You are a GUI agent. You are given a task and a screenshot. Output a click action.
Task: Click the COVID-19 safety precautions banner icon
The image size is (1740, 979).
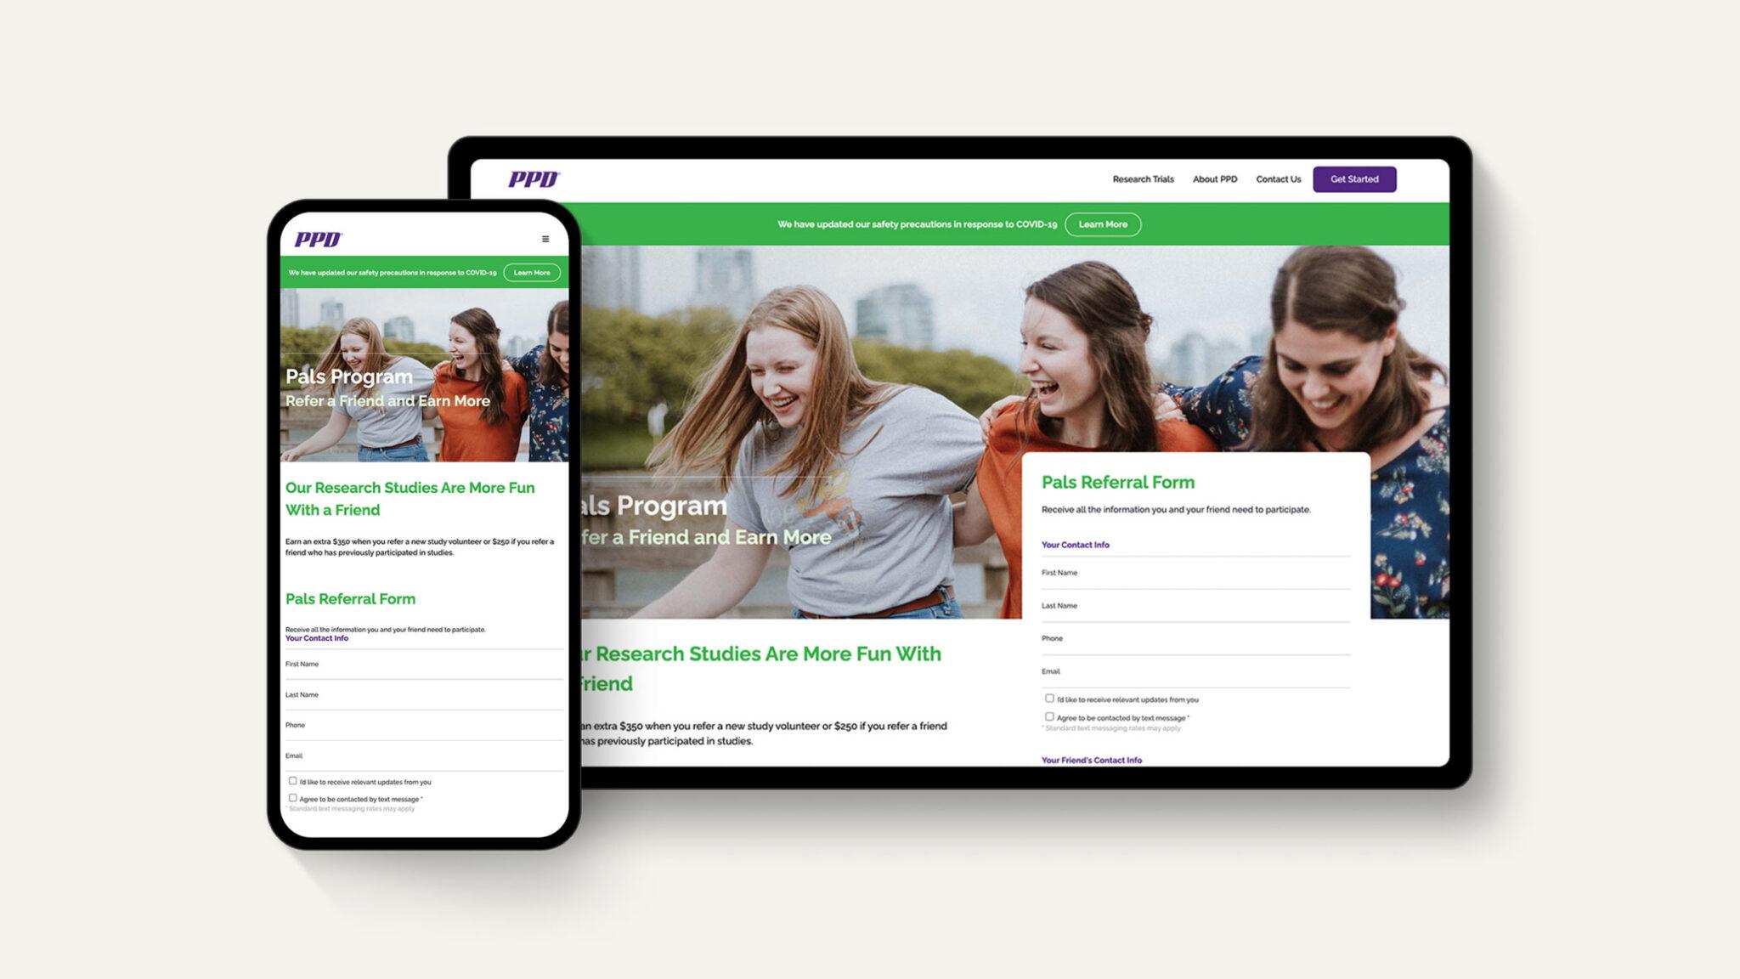1102,224
